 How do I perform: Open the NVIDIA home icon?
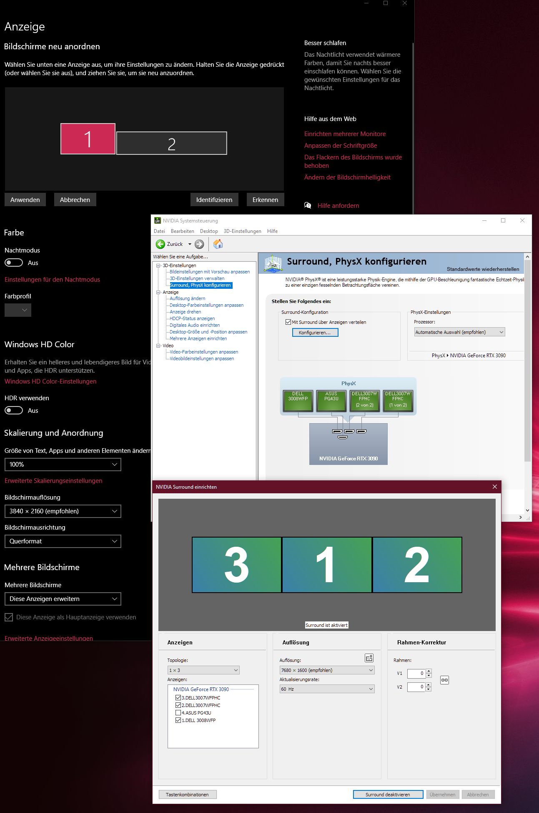tap(218, 244)
